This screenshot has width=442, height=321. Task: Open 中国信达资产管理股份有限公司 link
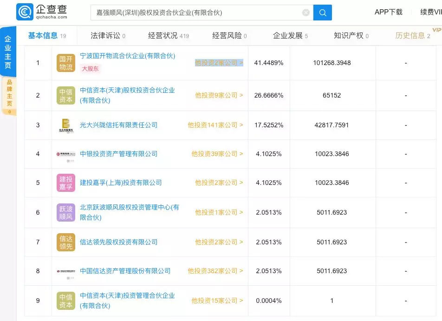point(125,271)
